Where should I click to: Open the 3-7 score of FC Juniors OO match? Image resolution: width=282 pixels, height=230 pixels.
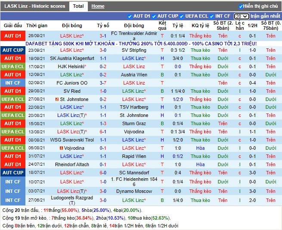coord(103,83)
